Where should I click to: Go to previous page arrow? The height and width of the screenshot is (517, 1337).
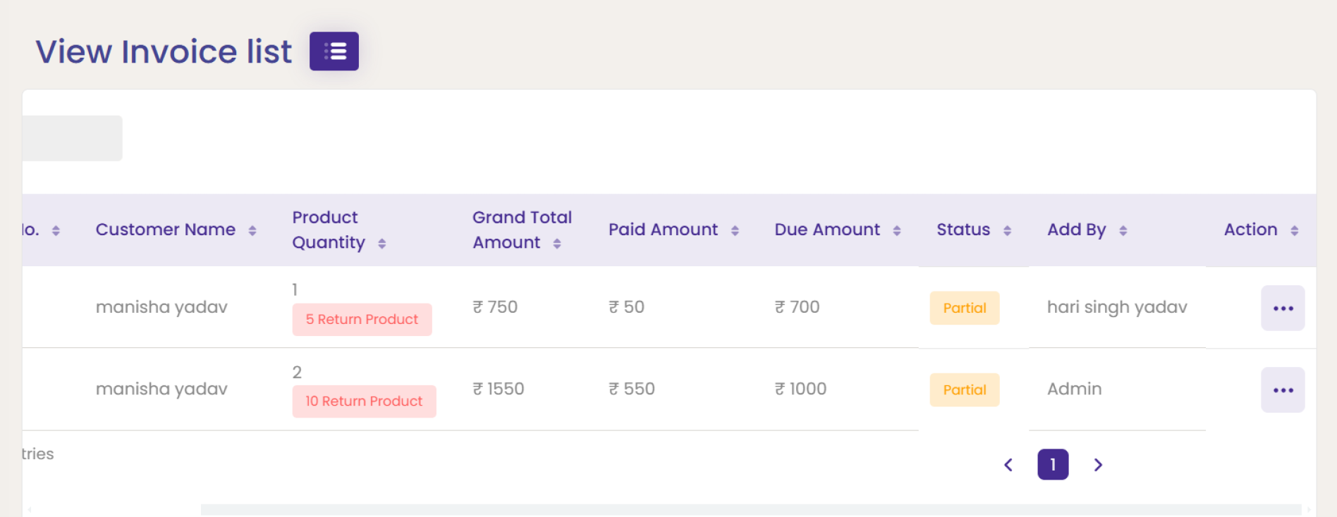1008,465
